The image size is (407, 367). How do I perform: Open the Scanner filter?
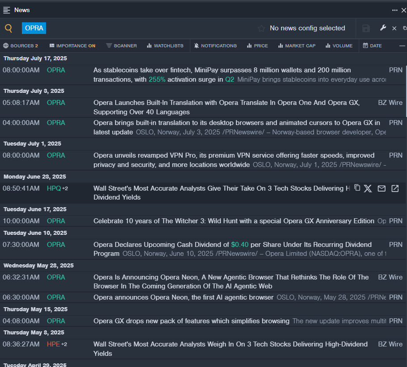121,46
